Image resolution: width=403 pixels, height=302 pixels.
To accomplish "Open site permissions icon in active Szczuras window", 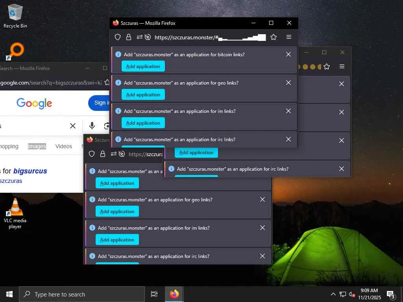I will point(140,37).
